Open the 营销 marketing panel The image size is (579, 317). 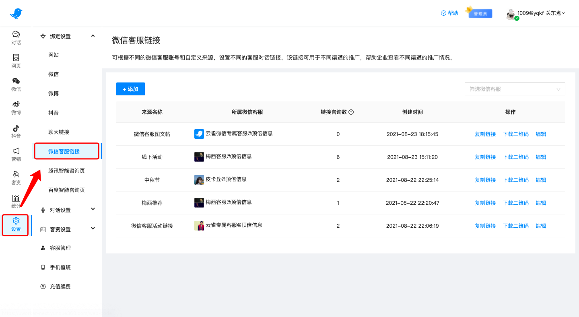(x=16, y=154)
